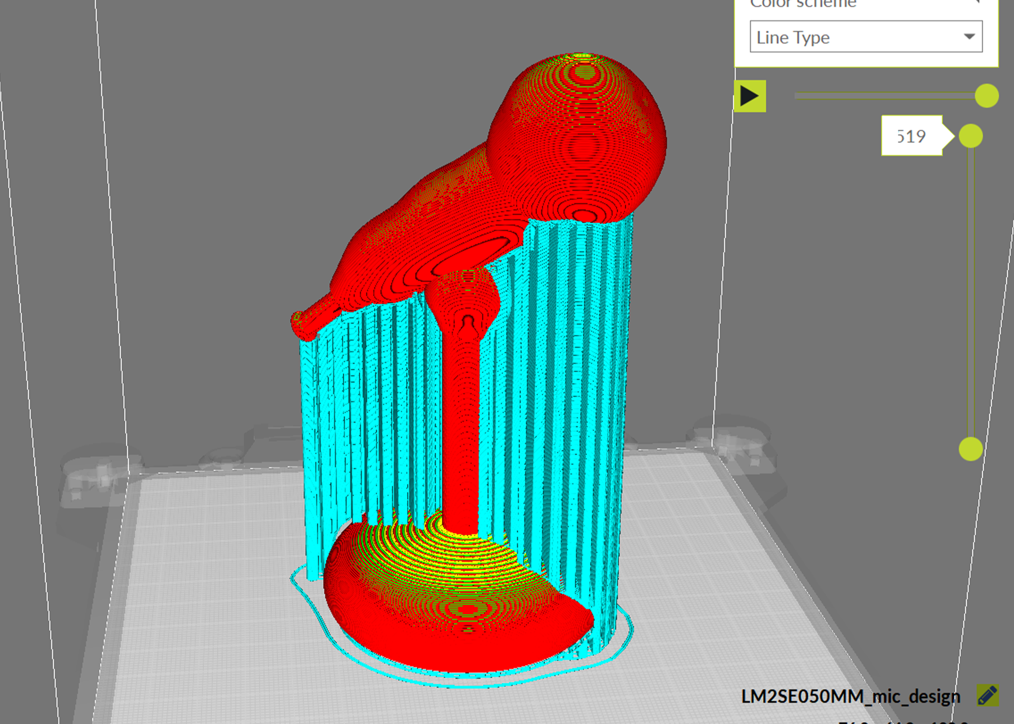Viewport: 1014px width, 724px height.
Task: Click the horizontal path slider handle
Action: 986,96
